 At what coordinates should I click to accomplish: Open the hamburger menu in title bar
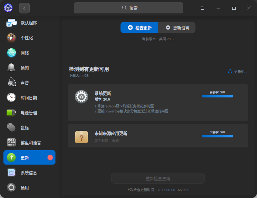coord(202,8)
